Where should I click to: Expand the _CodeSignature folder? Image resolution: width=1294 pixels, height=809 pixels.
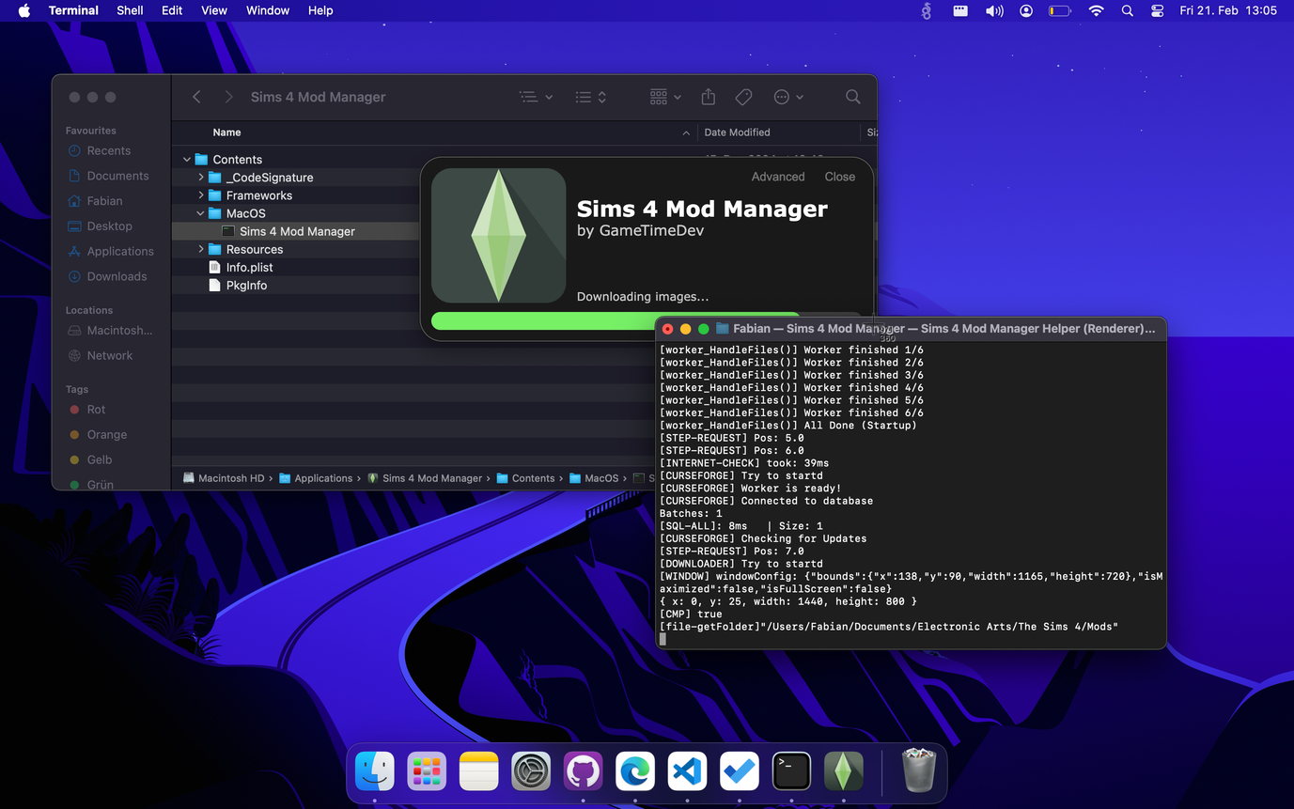(200, 178)
